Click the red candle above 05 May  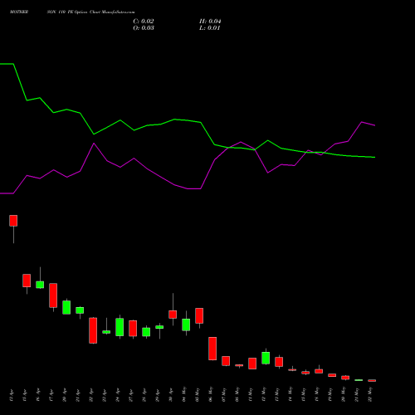point(199,315)
